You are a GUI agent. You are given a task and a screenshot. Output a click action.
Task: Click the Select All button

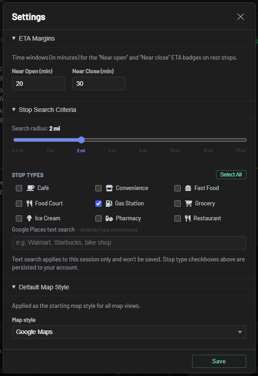tap(231, 175)
